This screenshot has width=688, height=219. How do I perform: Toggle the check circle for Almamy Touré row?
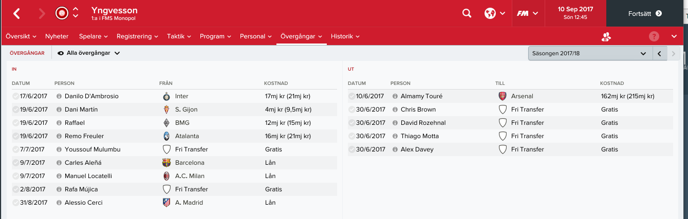pos(351,96)
